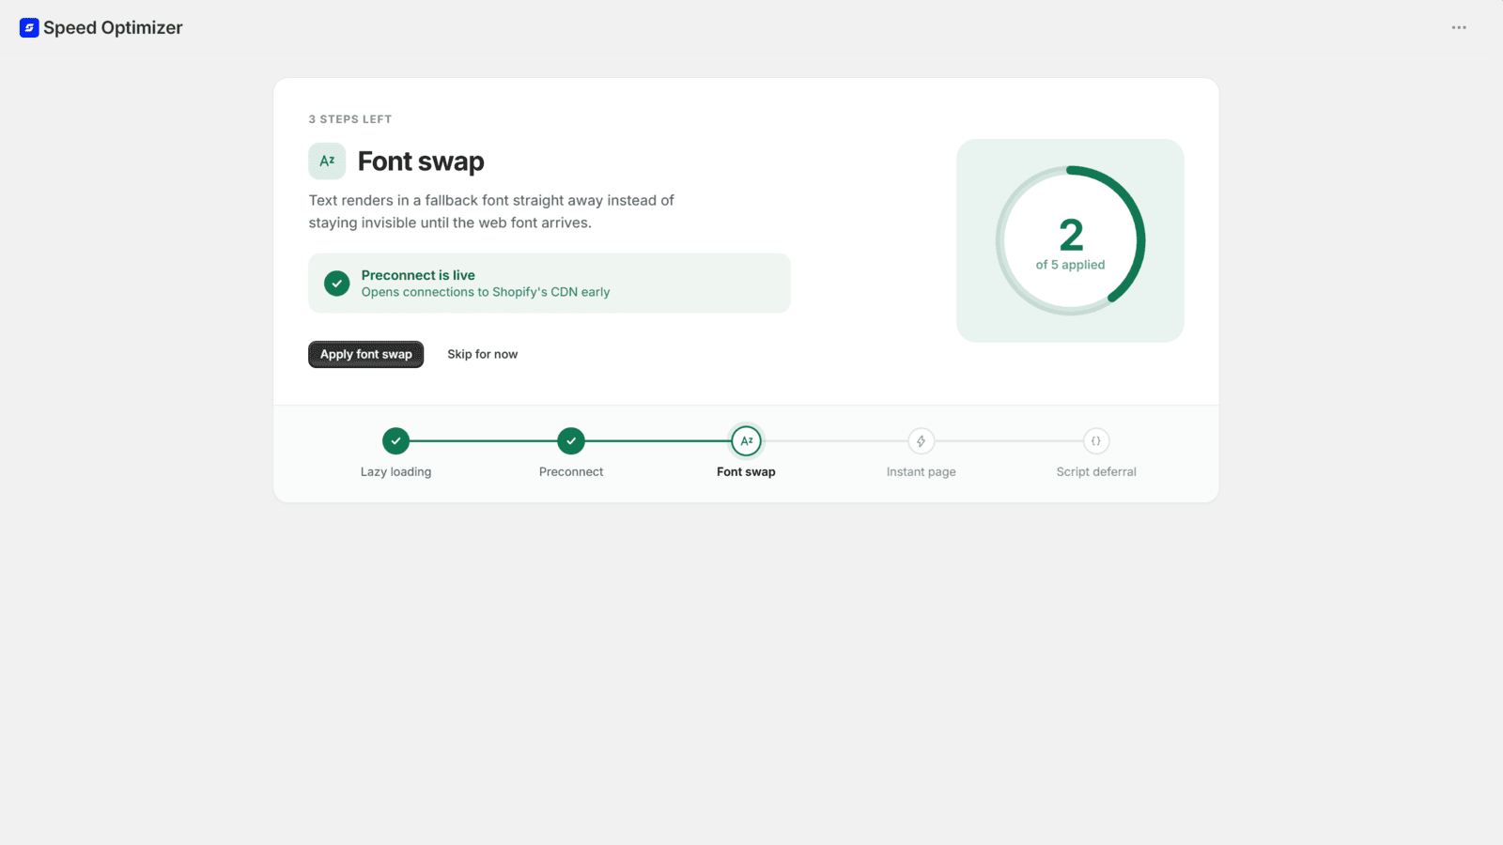Skip for now

tap(483, 354)
